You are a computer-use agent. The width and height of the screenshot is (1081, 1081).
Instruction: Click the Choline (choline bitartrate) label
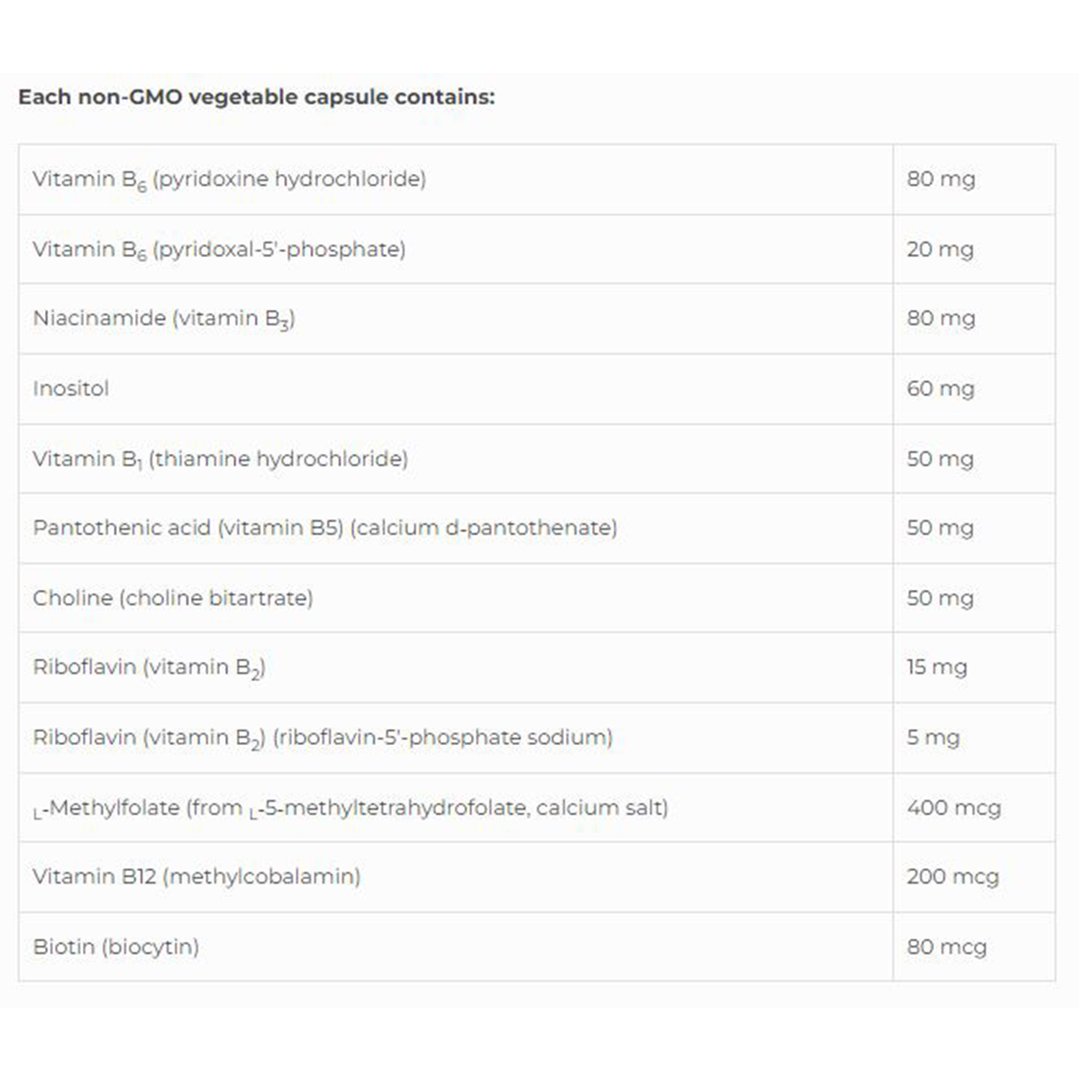click(173, 598)
